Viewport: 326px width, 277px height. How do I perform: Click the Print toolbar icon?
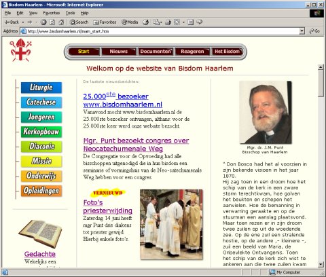[168, 22]
